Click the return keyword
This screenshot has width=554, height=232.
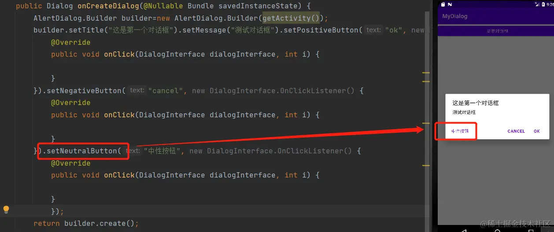click(47, 223)
